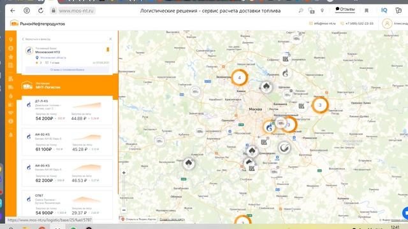
Task: Select the blue Gazprom flame marker near Москва
Action: [269, 127]
